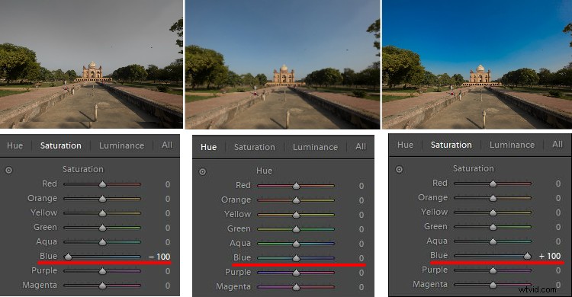
Task: Click the "Blue" label in the Hue panel
Action: click(242, 257)
